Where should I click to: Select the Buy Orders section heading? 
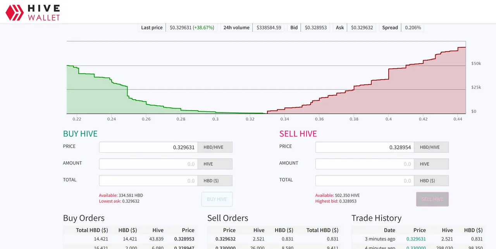(84, 218)
